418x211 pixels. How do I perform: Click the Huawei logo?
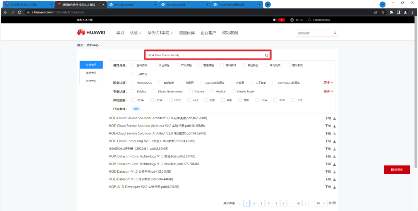[x=91, y=33]
